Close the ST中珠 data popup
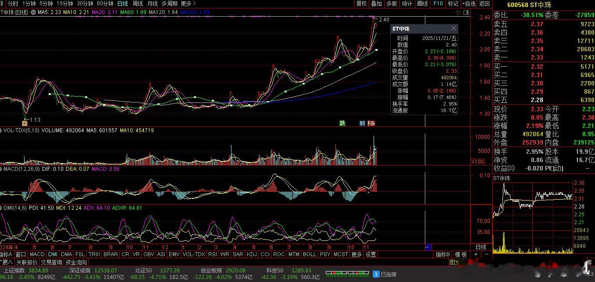 point(453,28)
